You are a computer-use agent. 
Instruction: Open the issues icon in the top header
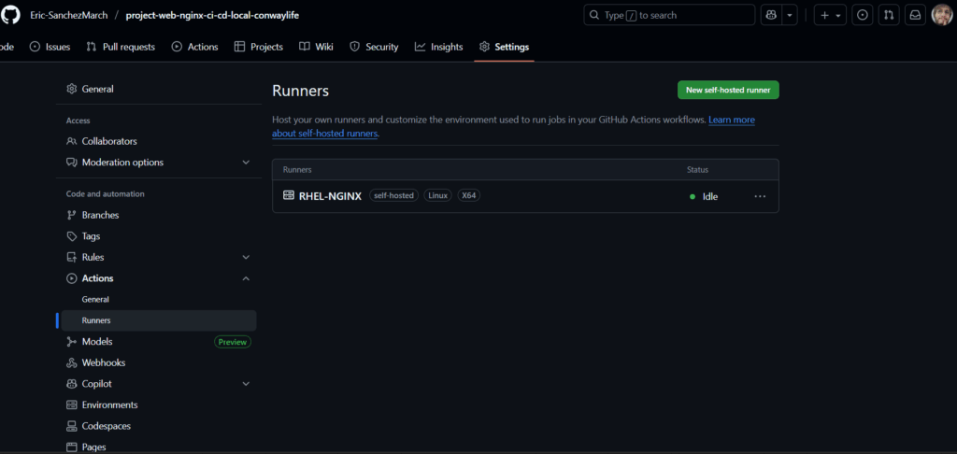click(862, 15)
